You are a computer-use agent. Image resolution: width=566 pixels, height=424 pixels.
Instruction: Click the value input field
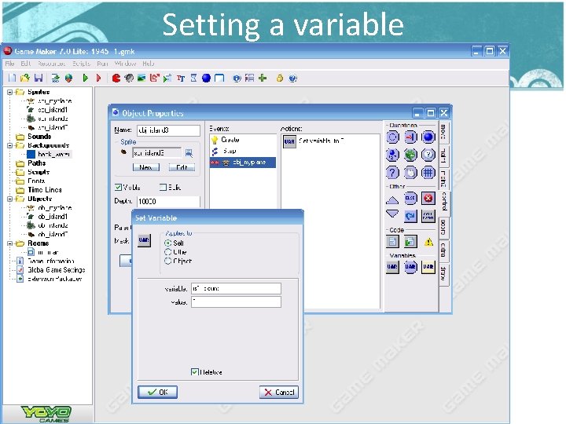tap(236, 302)
